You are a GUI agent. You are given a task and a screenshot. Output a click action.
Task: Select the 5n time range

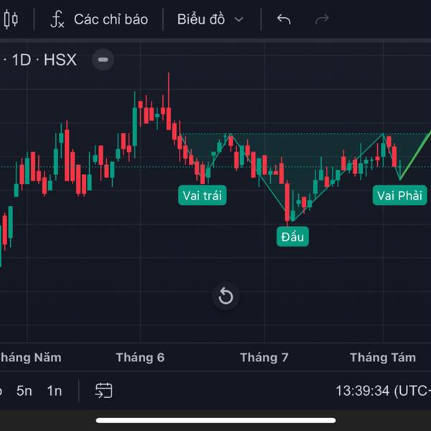click(x=24, y=391)
